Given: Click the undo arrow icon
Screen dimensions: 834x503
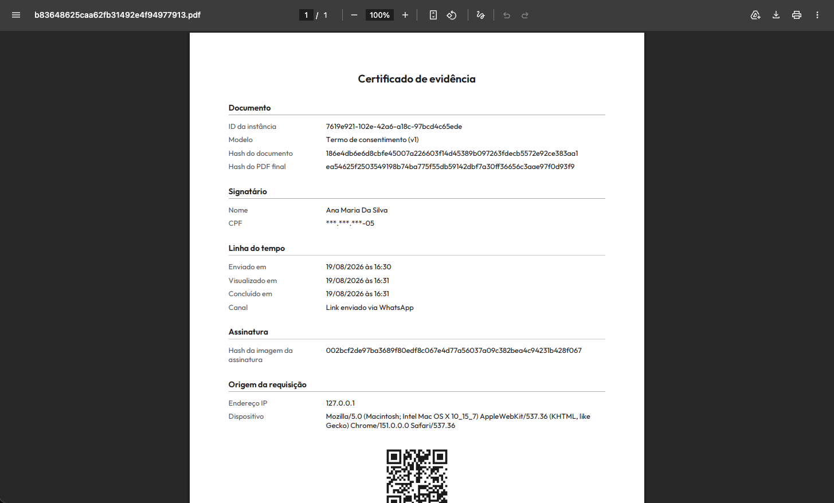Looking at the screenshot, I should tap(507, 15).
